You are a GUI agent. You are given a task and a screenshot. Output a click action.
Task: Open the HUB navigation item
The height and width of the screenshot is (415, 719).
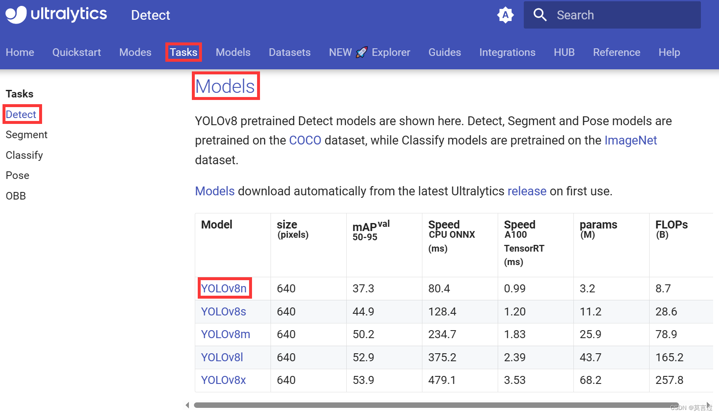click(564, 52)
